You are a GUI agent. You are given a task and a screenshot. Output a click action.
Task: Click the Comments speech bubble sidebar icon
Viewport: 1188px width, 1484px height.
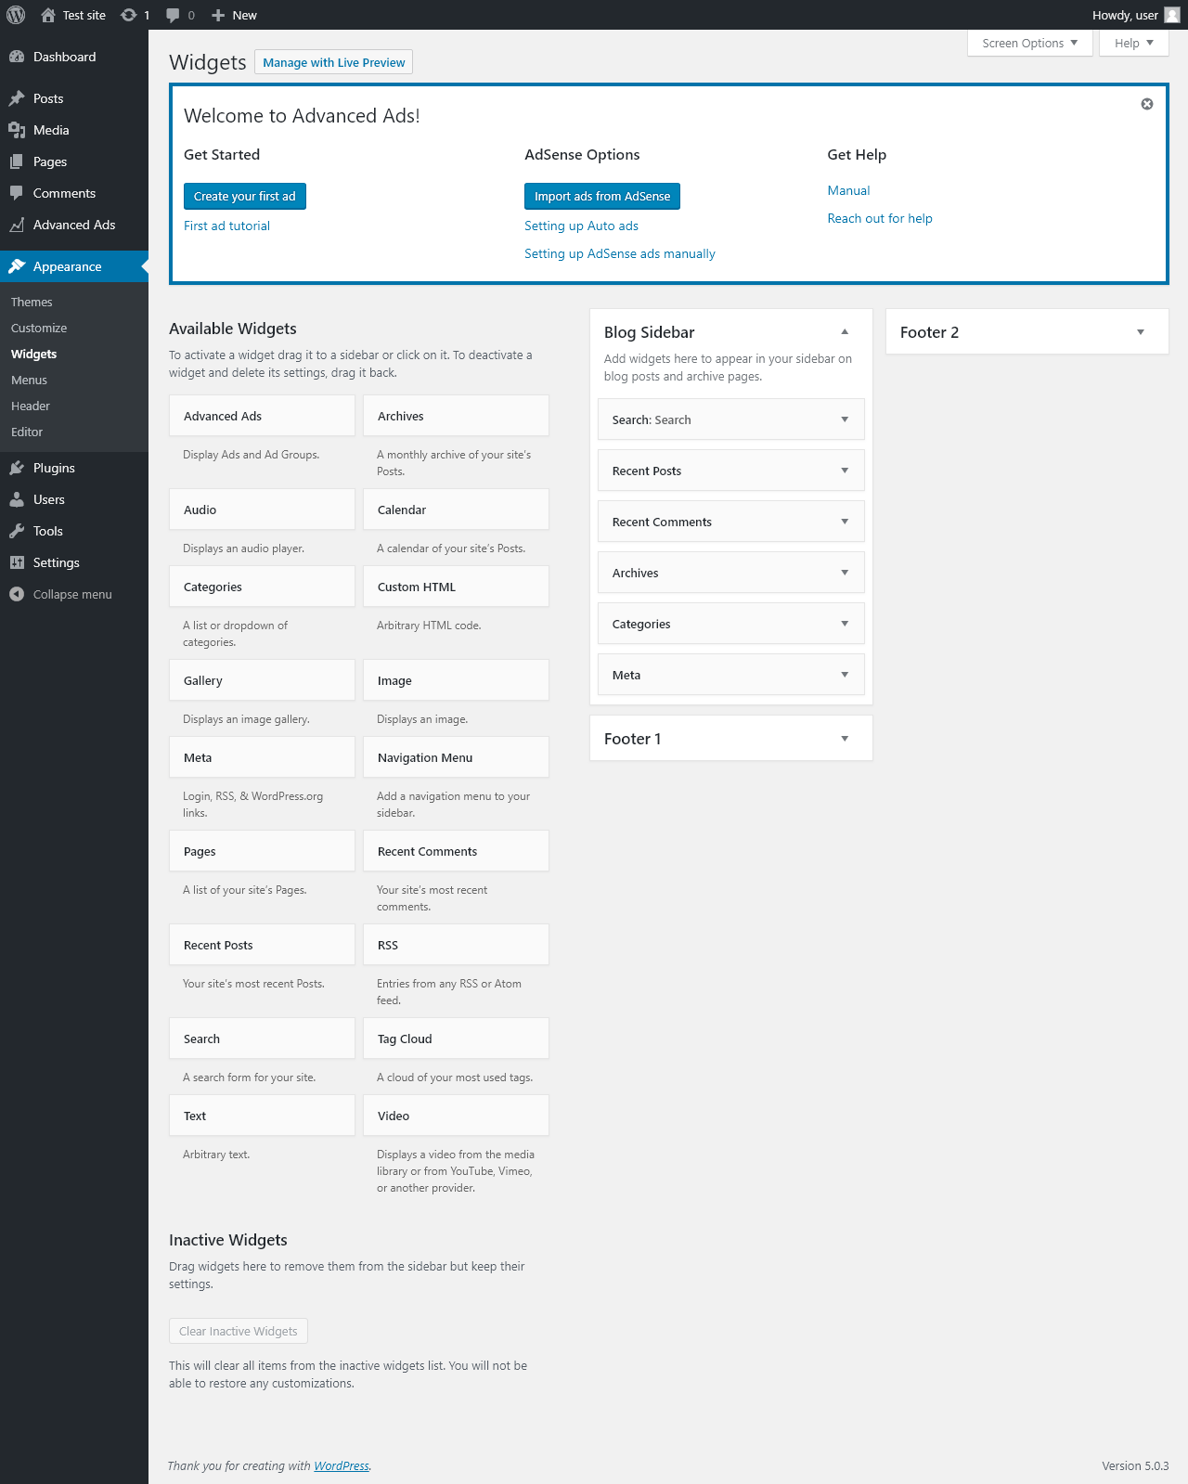tap(17, 193)
